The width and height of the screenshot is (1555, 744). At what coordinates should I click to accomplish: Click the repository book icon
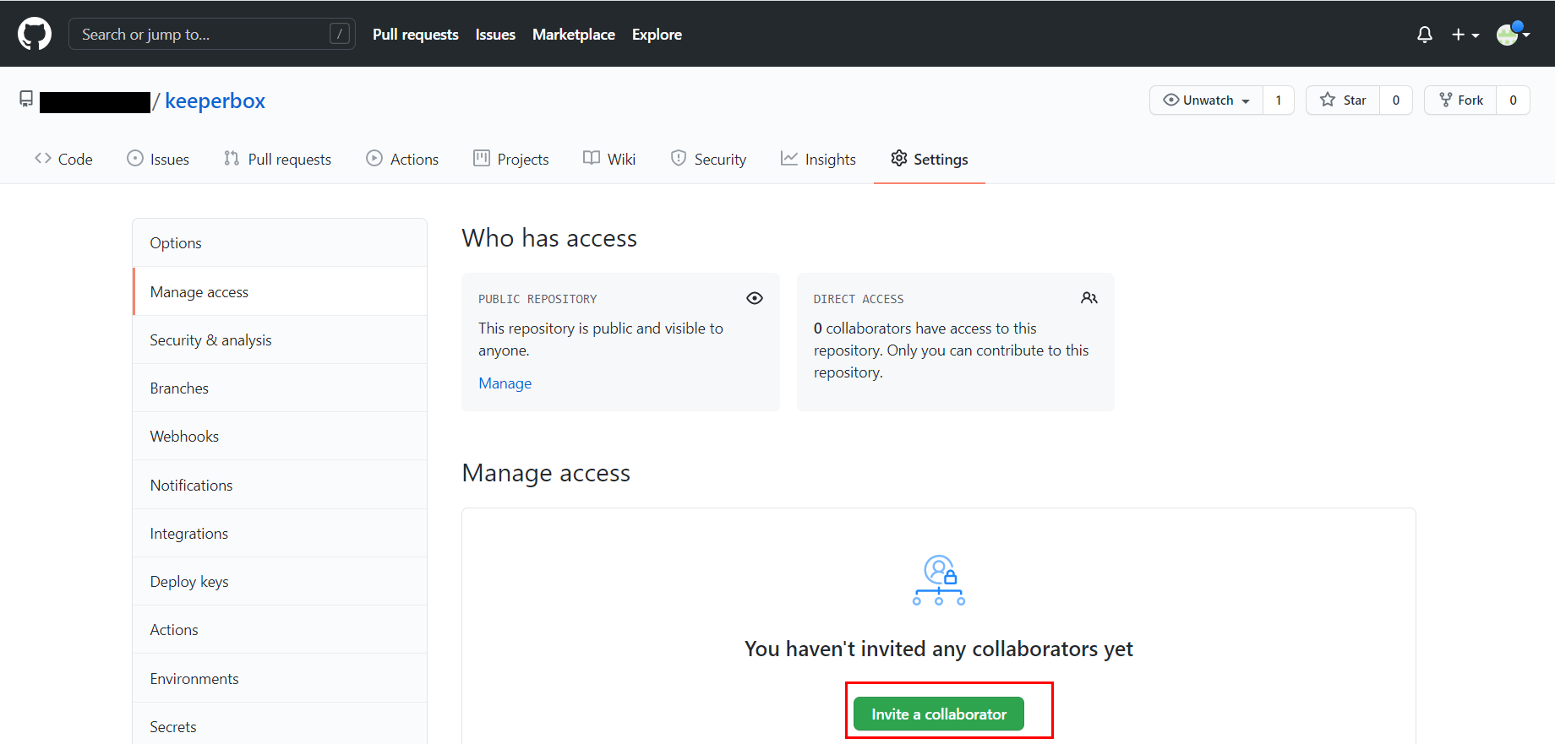pyautogui.click(x=26, y=100)
